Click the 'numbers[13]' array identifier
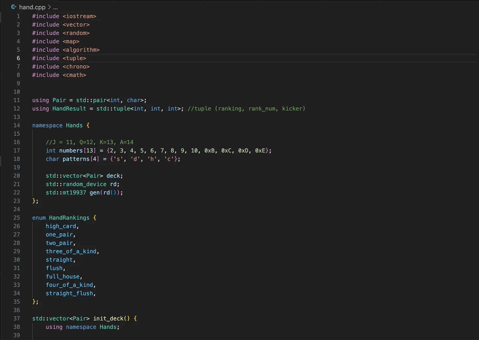Screen dimensions: 479x340 (77, 151)
